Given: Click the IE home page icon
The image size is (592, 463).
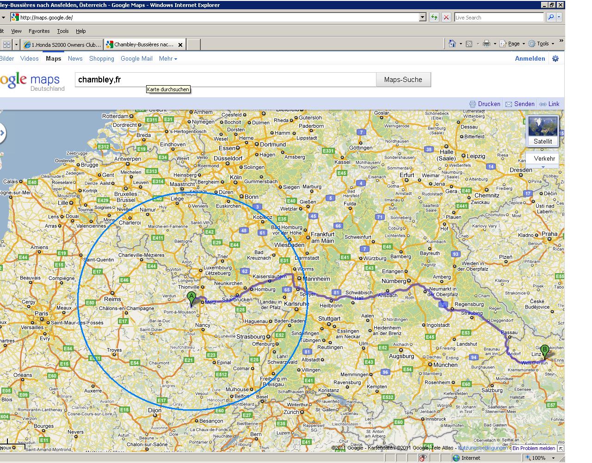Looking at the screenshot, I should click(452, 44).
